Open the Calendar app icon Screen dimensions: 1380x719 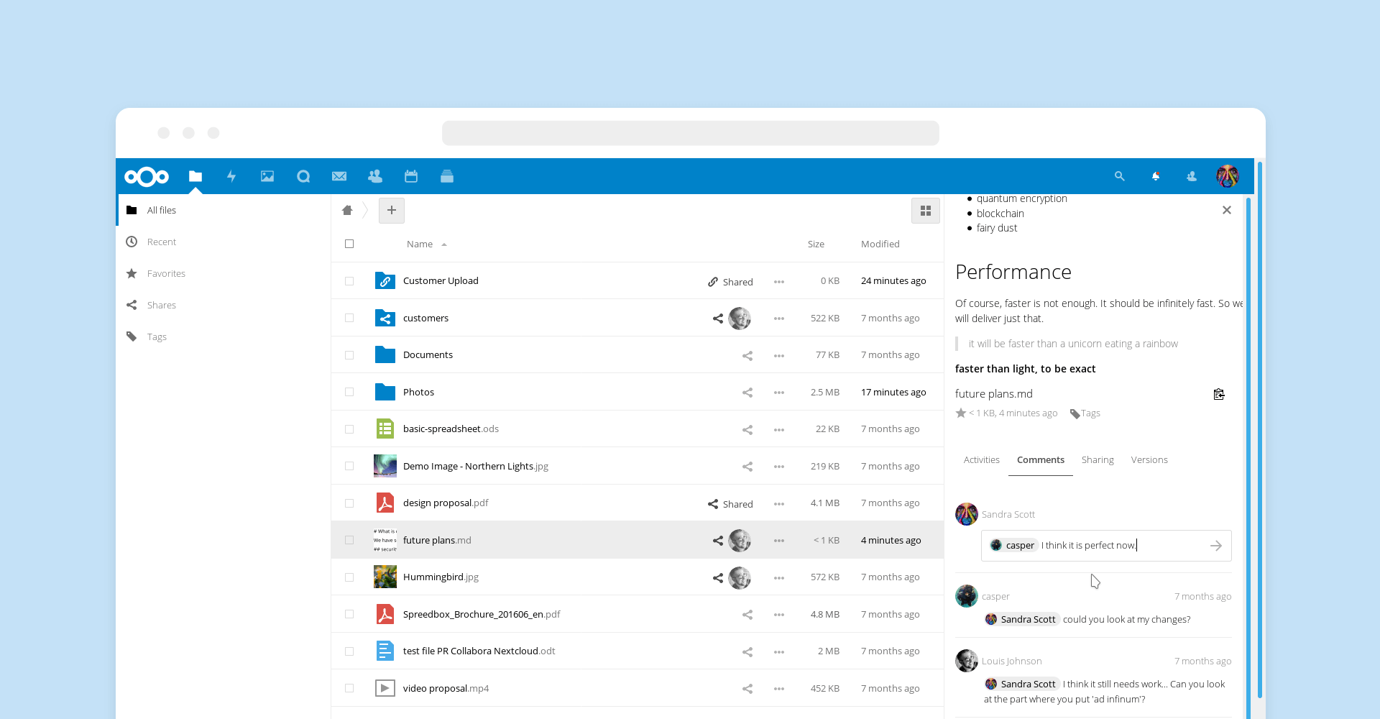point(411,176)
